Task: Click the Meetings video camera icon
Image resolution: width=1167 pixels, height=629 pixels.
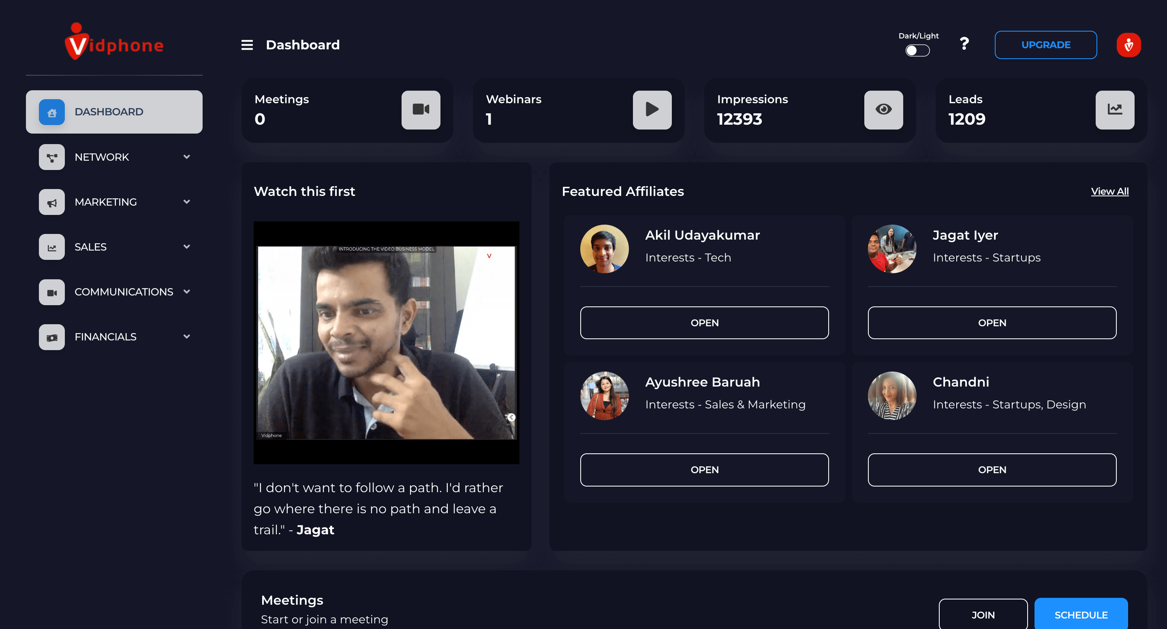Action: pyautogui.click(x=421, y=110)
